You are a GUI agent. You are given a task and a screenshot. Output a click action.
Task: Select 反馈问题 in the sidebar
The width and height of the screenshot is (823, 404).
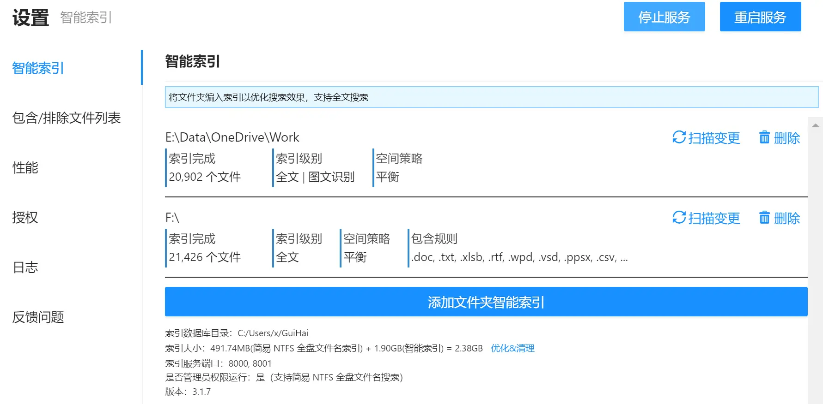38,317
